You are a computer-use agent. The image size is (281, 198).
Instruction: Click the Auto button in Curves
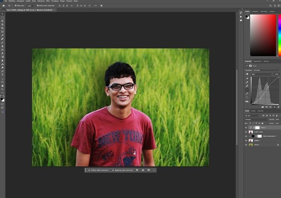(x=277, y=74)
